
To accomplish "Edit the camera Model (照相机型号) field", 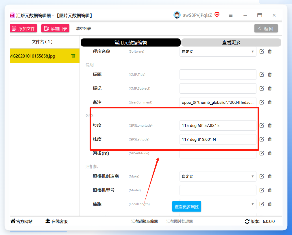I will click(262, 190).
